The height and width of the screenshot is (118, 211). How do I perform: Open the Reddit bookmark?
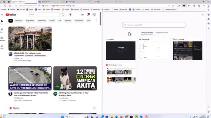(x=46, y=10)
